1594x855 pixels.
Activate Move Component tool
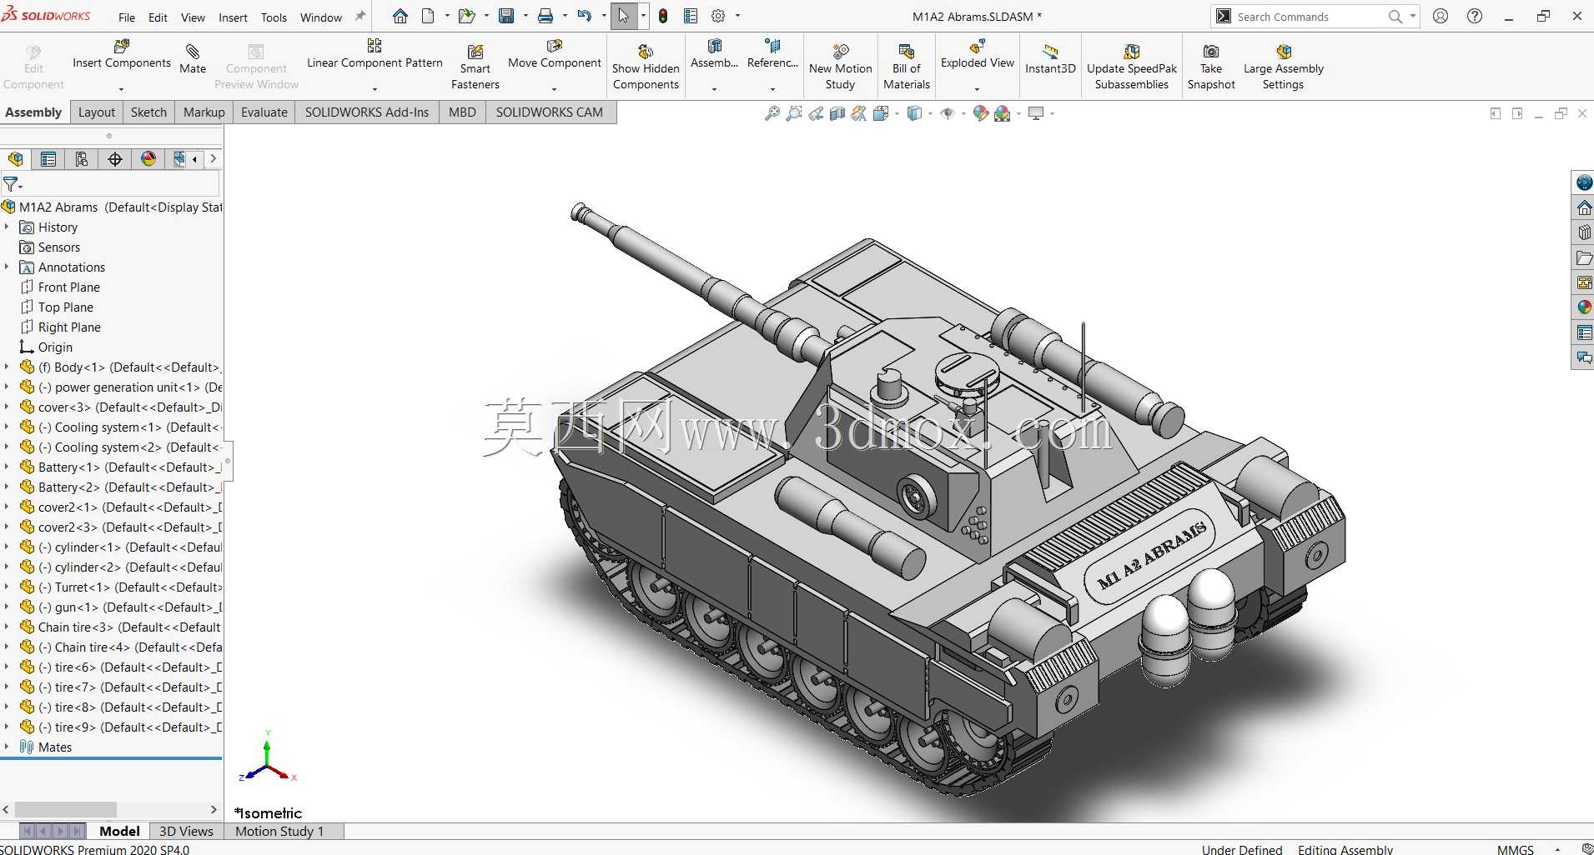(x=554, y=55)
